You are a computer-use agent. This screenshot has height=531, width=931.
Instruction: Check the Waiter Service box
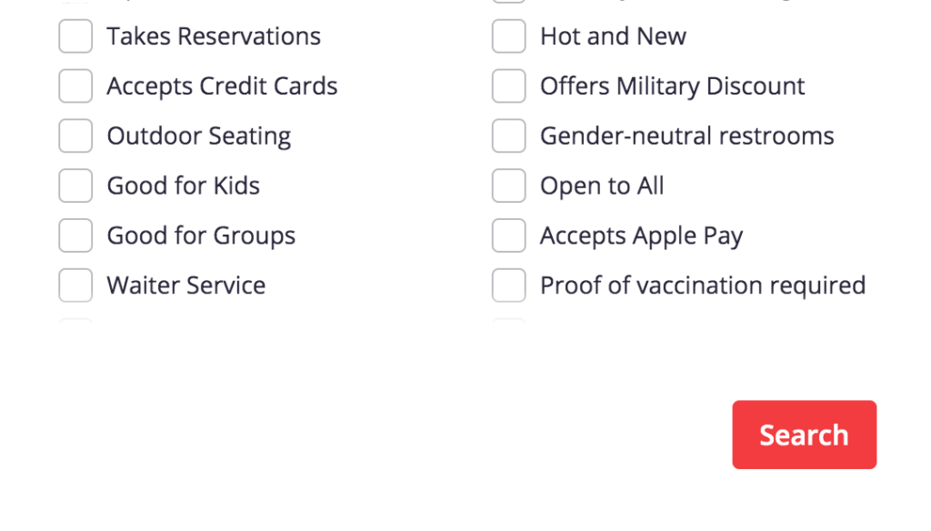pyautogui.click(x=75, y=286)
